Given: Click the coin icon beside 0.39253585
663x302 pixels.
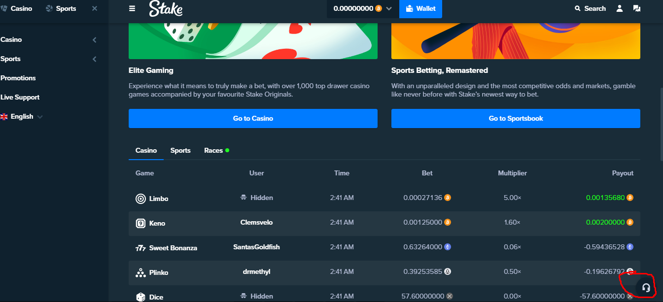Looking at the screenshot, I should pyautogui.click(x=448, y=271).
